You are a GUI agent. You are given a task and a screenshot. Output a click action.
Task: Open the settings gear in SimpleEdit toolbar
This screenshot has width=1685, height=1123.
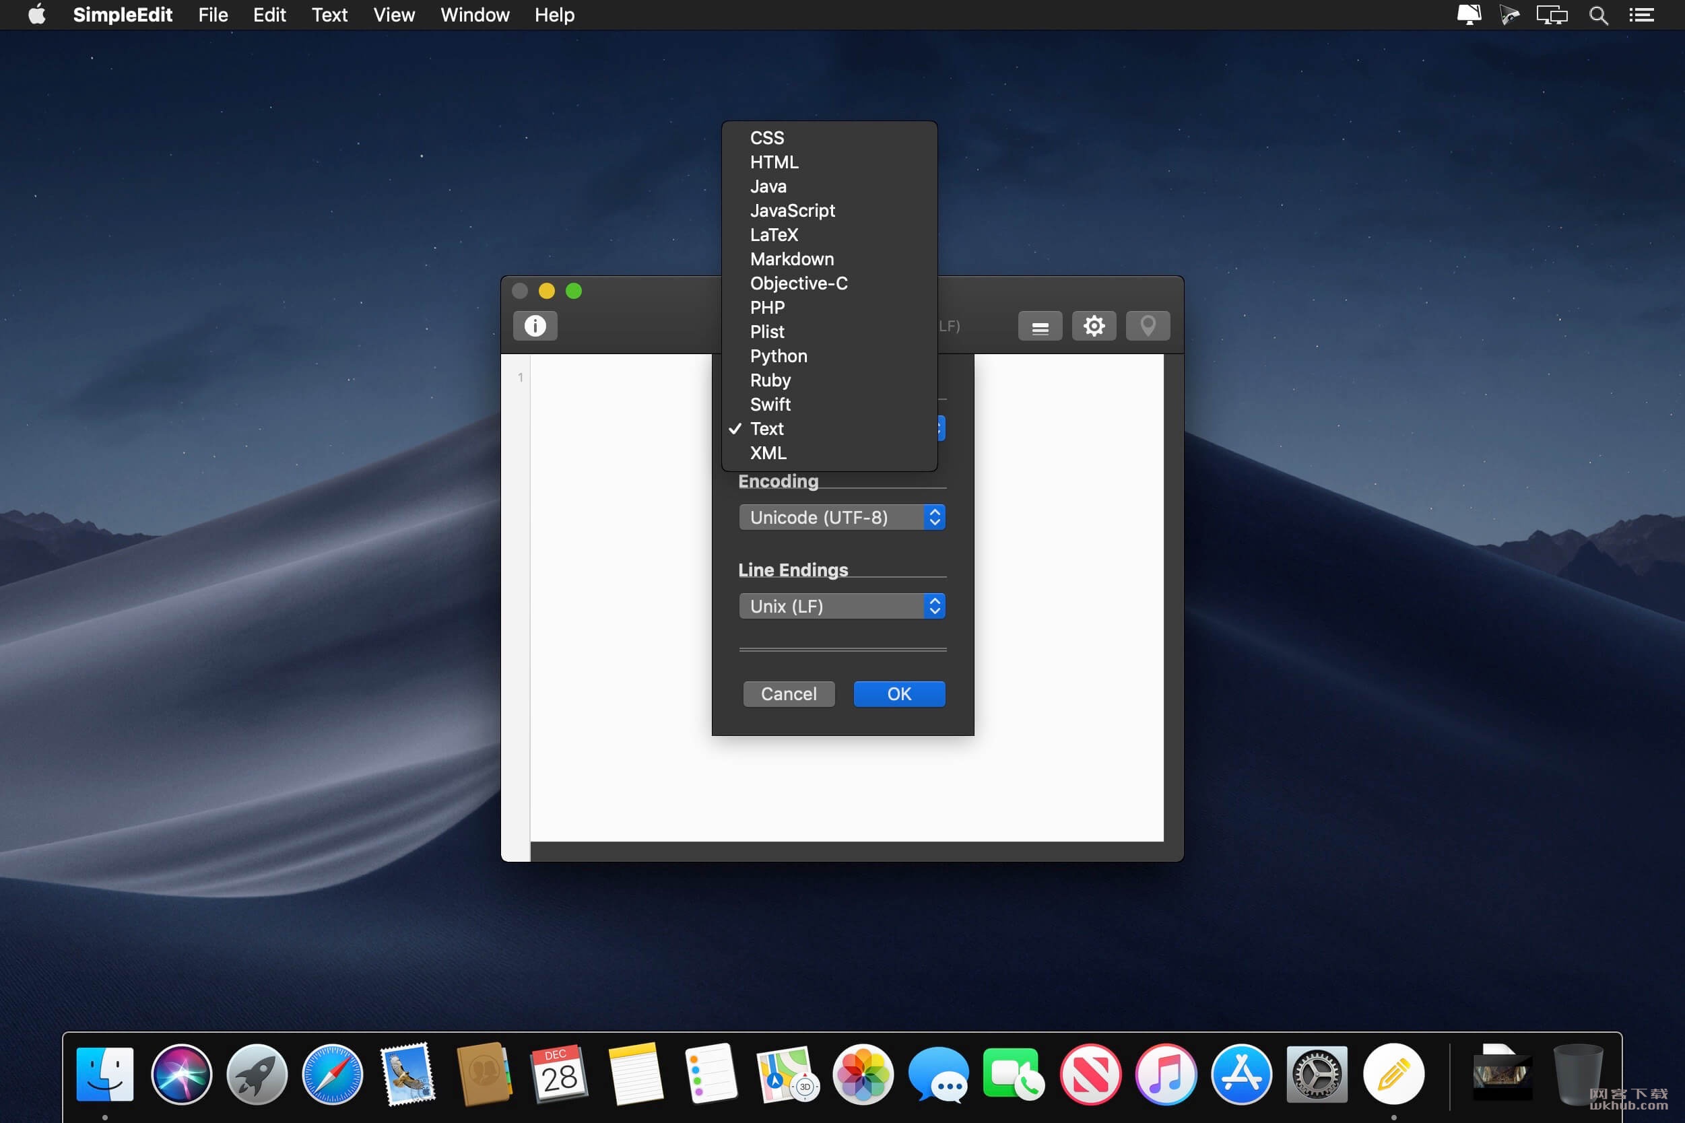1093,326
